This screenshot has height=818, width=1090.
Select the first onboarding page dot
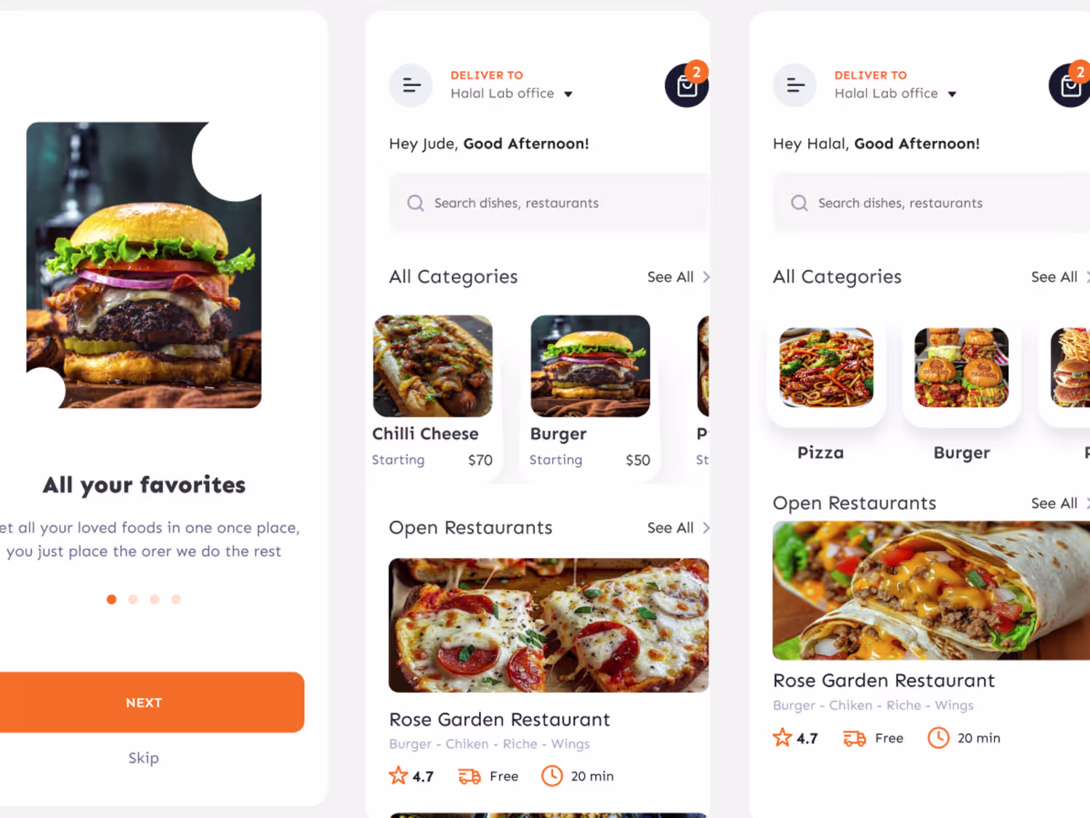[111, 599]
